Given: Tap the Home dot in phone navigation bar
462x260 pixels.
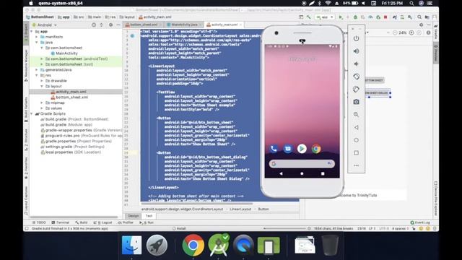Looking at the screenshot, I should pyautogui.click(x=302, y=173).
